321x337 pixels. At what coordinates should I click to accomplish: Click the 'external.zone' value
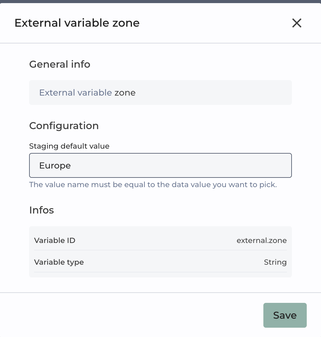click(x=262, y=240)
